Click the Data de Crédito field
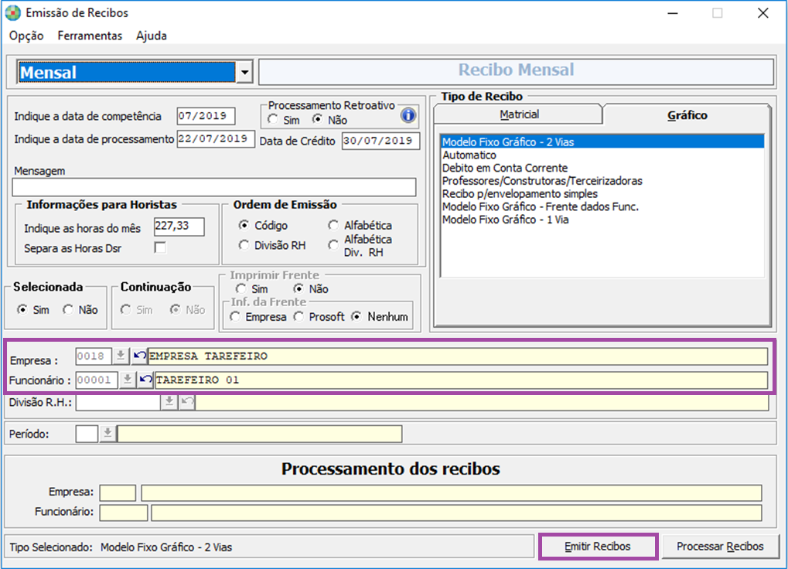This screenshot has height=569, width=788. [380, 141]
